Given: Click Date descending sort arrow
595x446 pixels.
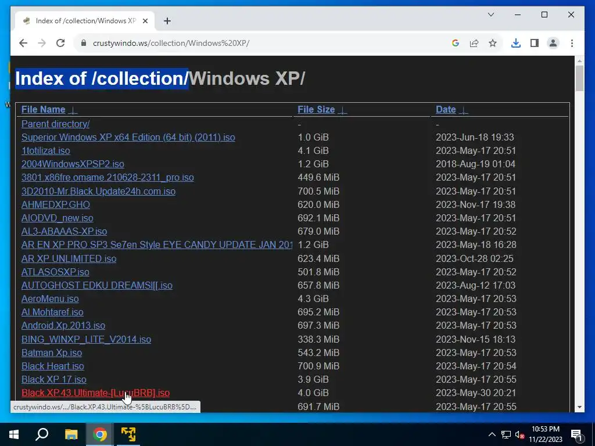Looking at the screenshot, I should pyautogui.click(x=463, y=110).
